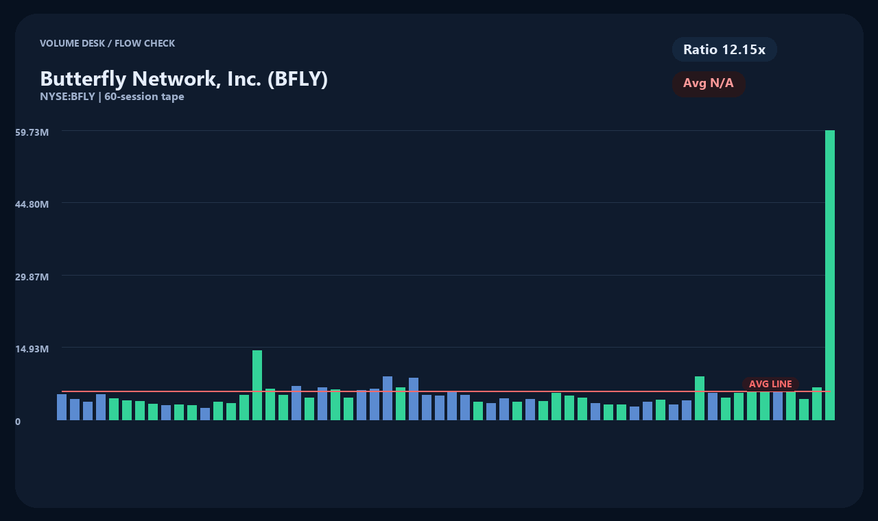878x521 pixels.
Task: Click the 0 axis label
Action: coord(18,422)
